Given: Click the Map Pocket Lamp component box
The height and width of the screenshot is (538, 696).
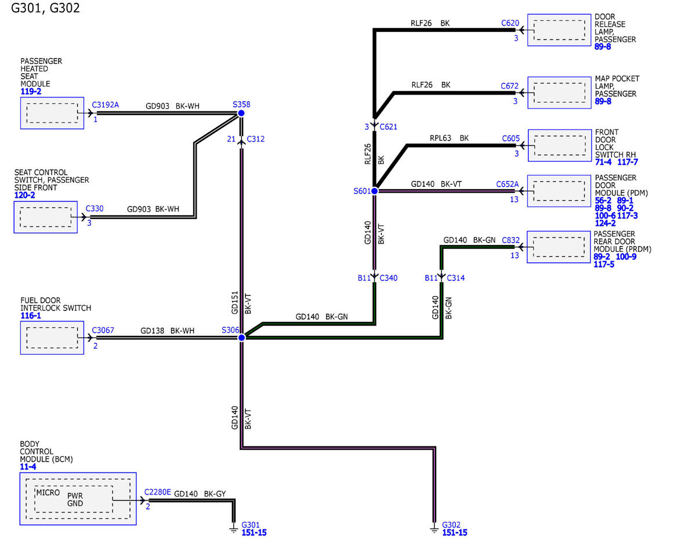Looking at the screenshot, I should point(559,92).
